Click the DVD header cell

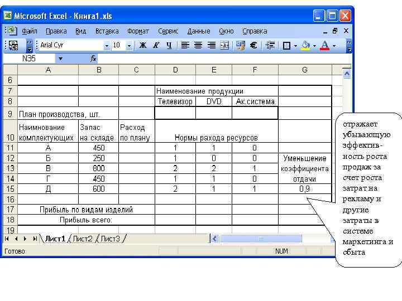213,101
